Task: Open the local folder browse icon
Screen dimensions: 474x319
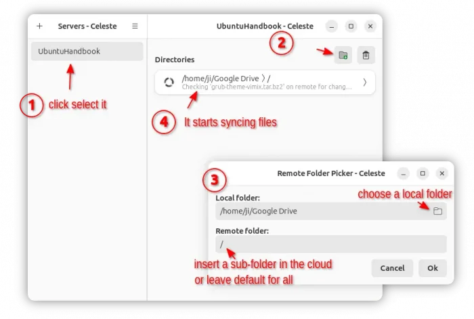Action: point(437,211)
